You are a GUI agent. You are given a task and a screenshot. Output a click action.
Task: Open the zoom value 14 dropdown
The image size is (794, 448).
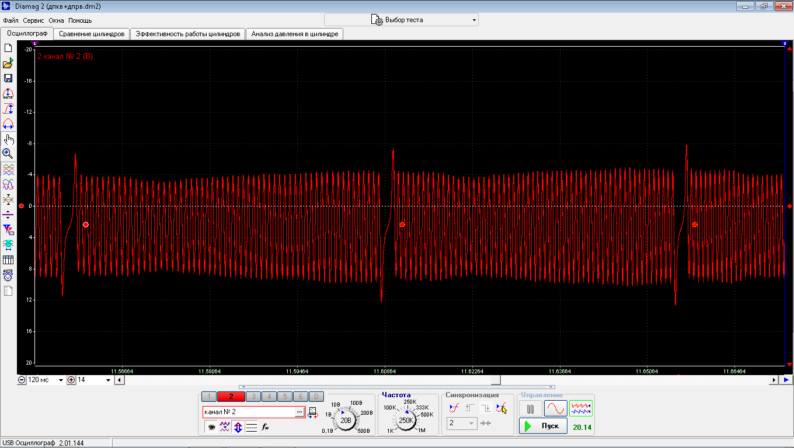(x=108, y=380)
